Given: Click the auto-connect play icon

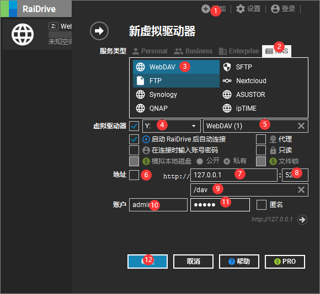Looking at the screenshot, I should pos(146,139).
